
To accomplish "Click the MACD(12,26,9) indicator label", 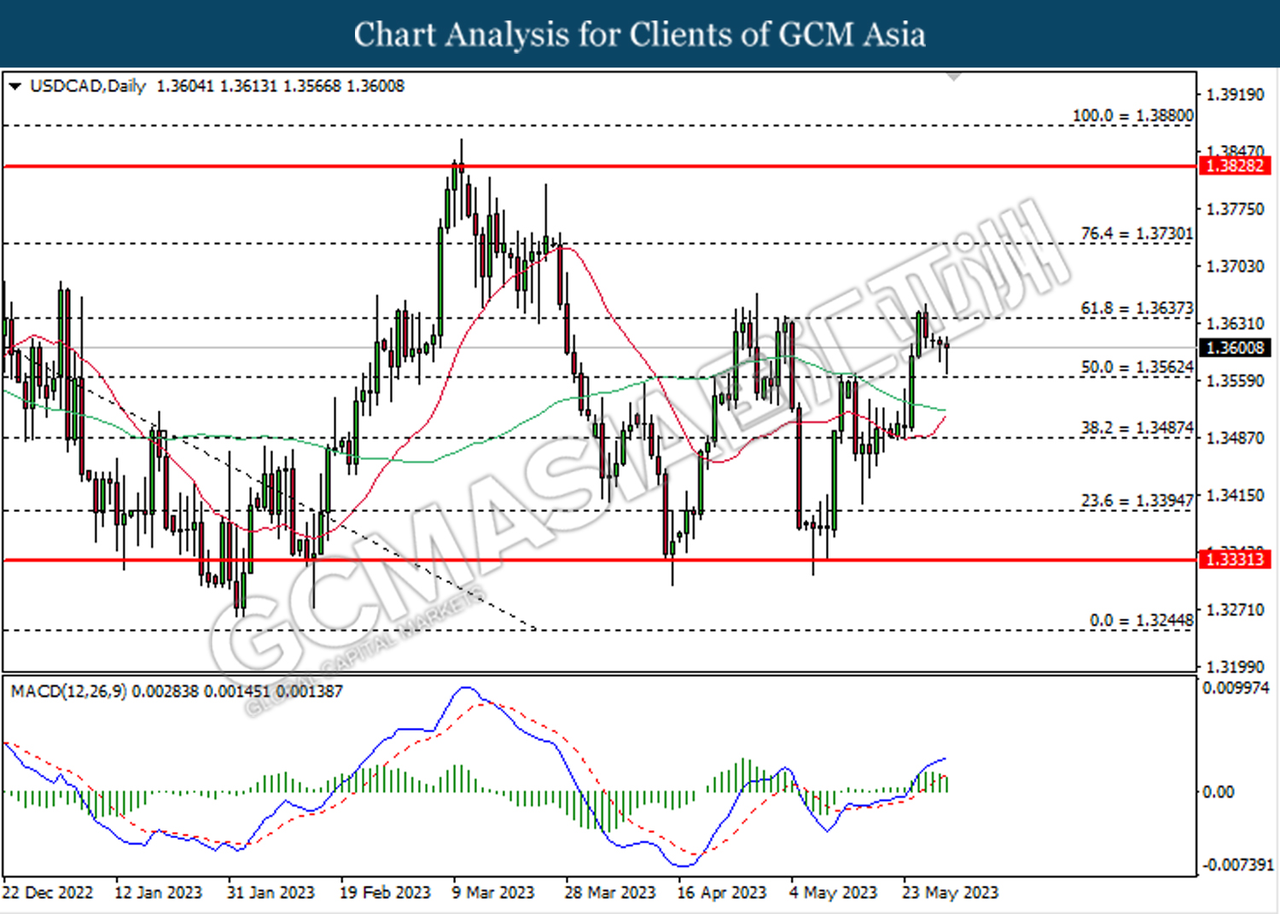I will pos(68,691).
